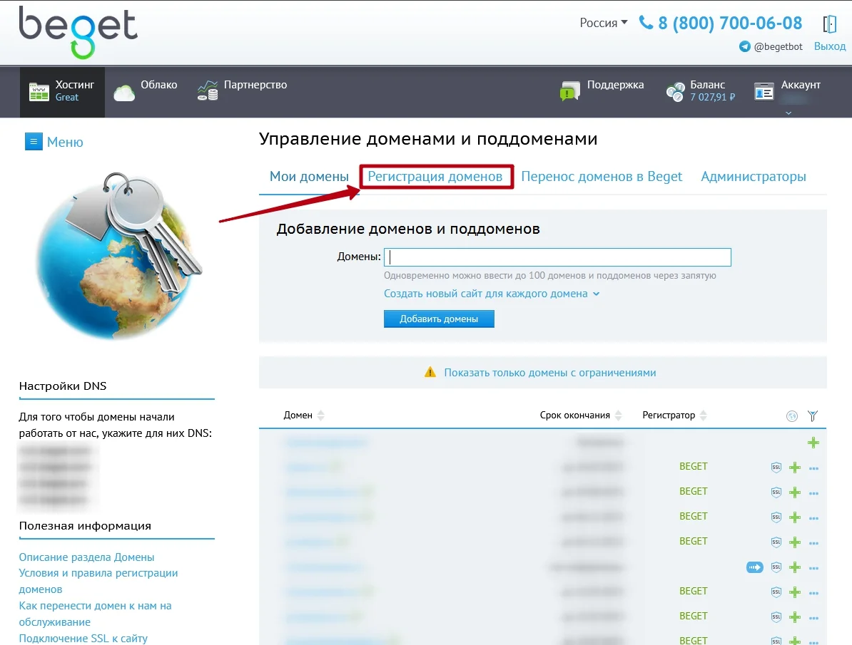The image size is (852, 645).
Task: Go to the Облако cloud section
Action: [x=145, y=91]
